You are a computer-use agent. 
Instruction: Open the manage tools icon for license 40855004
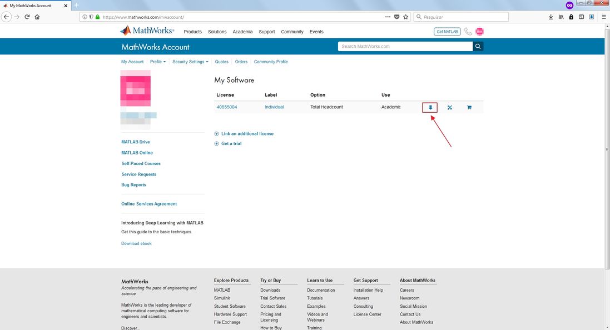point(450,107)
